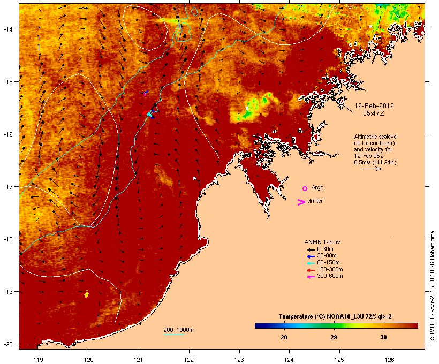Image resolution: width=439 pixels, height=364 pixels.
Task: Click the Temperature NOAA18_L3U colorbar title
Action: pyautogui.click(x=335, y=316)
